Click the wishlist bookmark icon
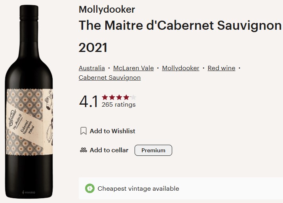This screenshot has height=203, width=283. pos(84,131)
